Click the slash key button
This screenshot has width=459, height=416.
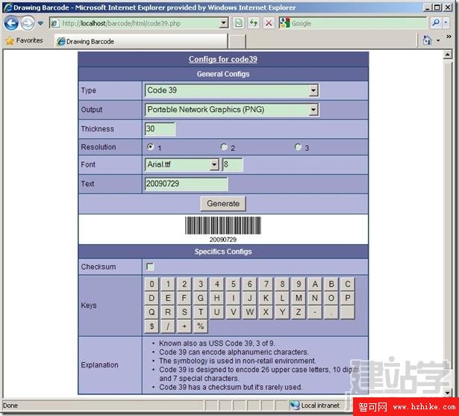click(168, 326)
